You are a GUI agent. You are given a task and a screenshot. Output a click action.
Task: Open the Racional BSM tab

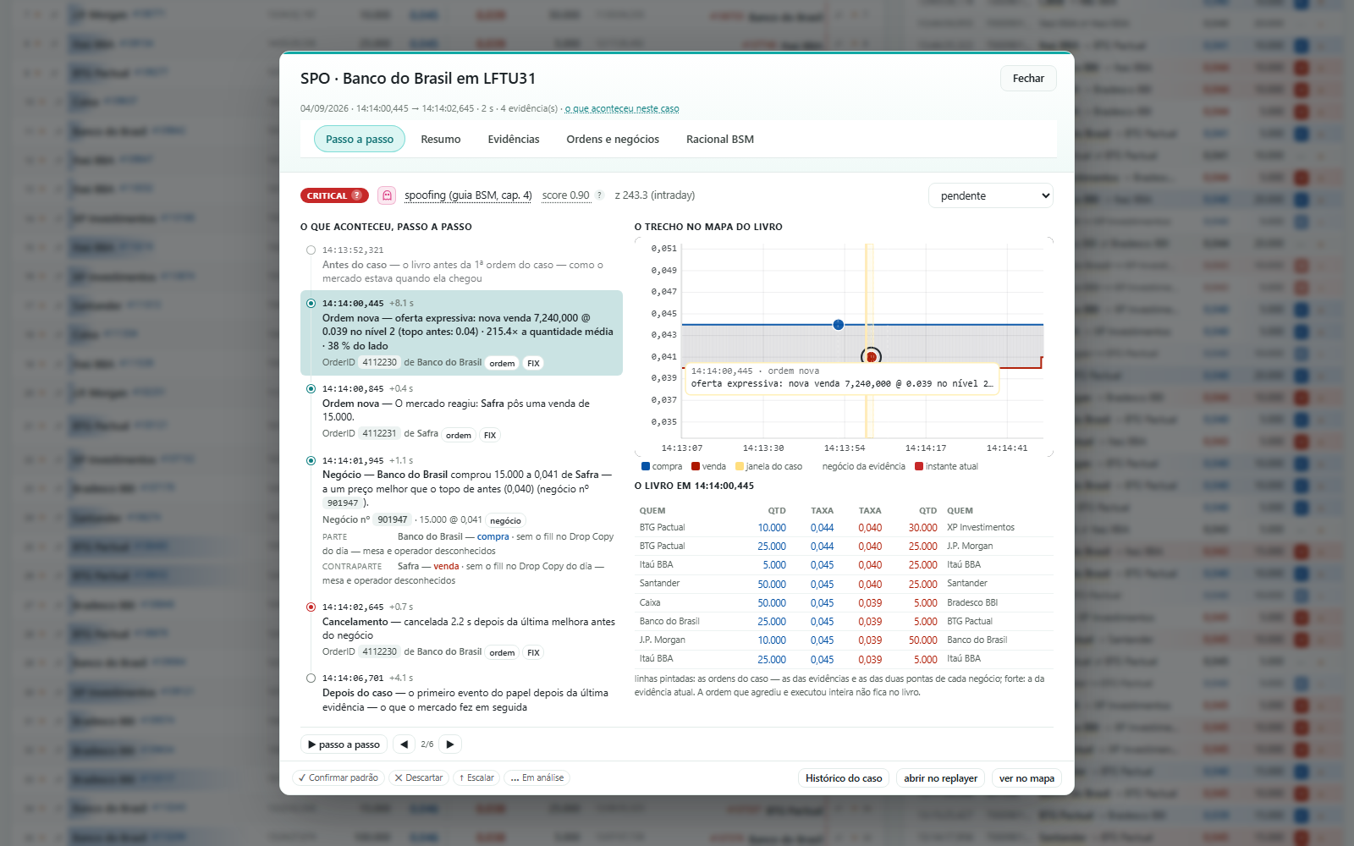pos(720,140)
